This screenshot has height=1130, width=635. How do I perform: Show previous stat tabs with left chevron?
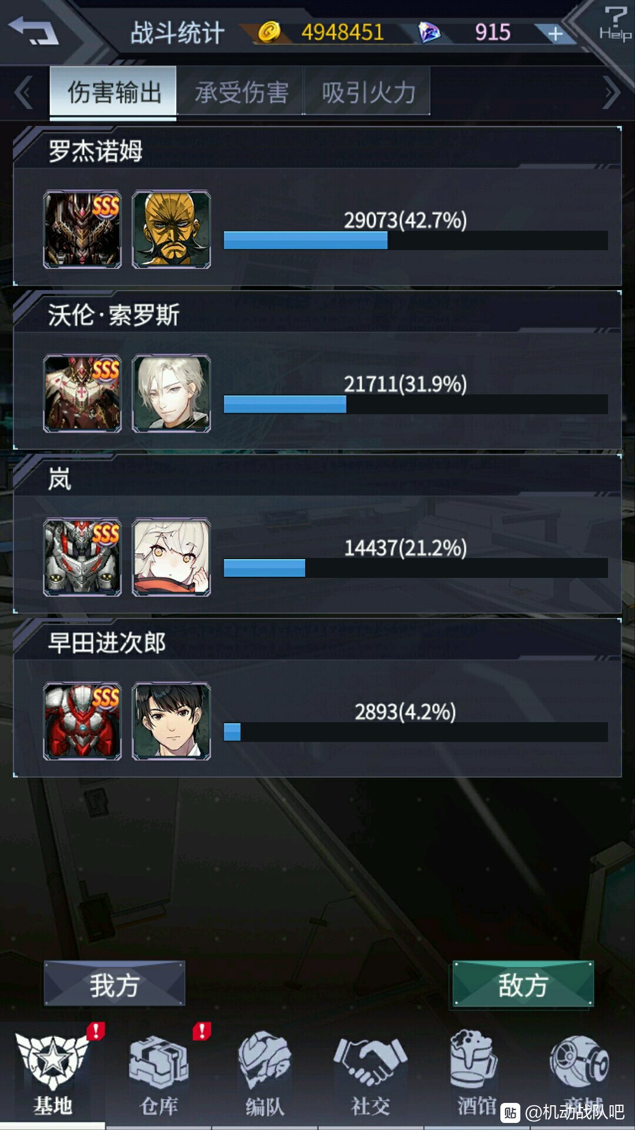tap(24, 93)
